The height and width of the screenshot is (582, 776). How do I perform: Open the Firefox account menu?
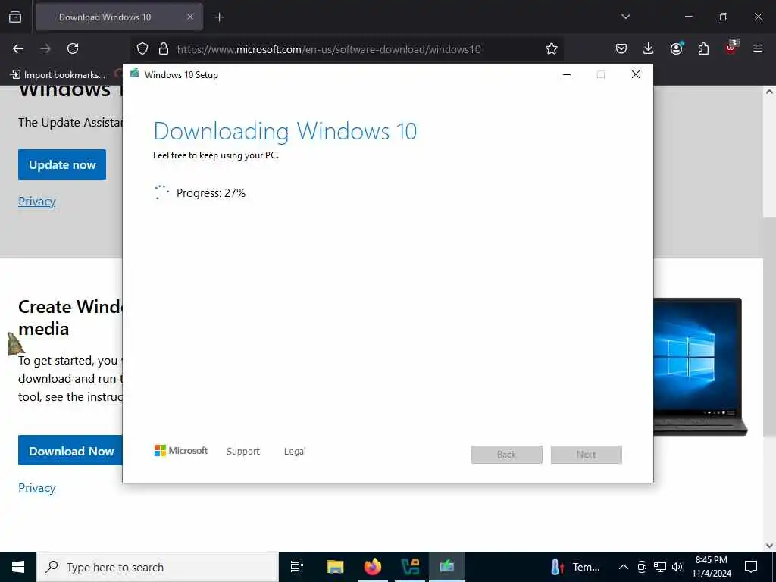(676, 48)
